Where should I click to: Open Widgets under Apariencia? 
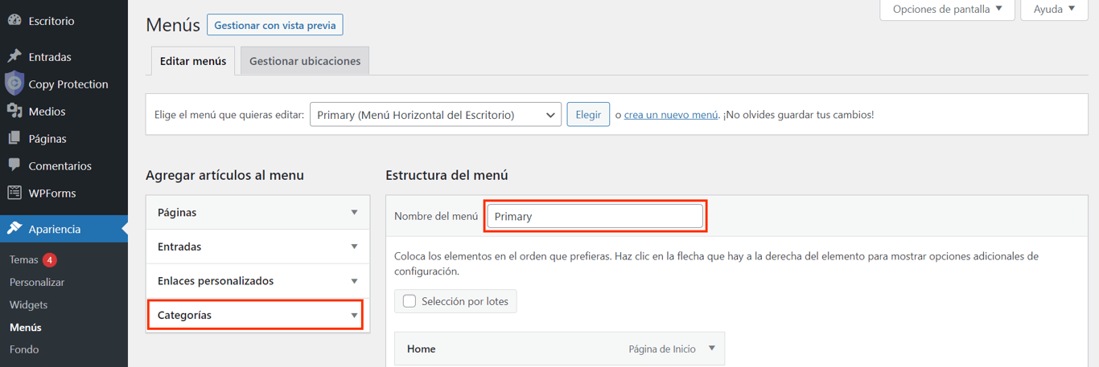click(x=28, y=305)
